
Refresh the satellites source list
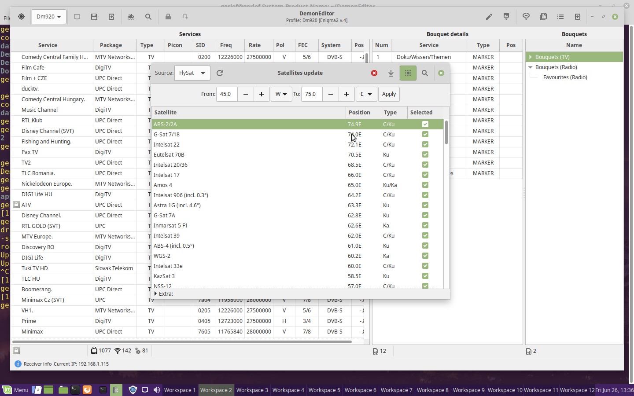pyautogui.click(x=220, y=73)
